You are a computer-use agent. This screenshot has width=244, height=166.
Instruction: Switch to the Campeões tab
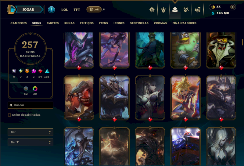[x=19, y=23]
